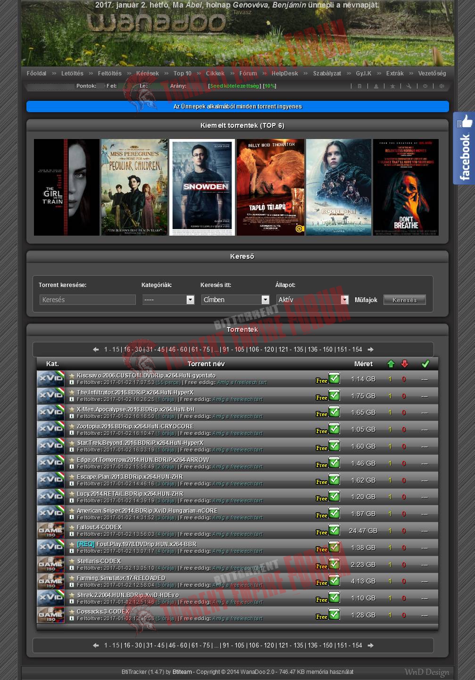Open the Kategóriák dropdown
475x680 pixels.
[168, 300]
